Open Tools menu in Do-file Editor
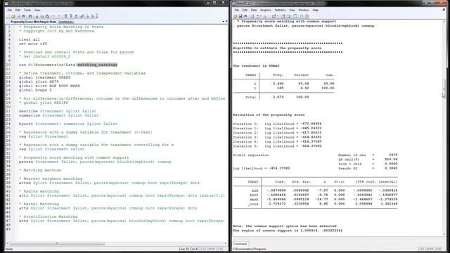Image resolution: width=450 pixels, height=253 pixels. click(27, 10)
